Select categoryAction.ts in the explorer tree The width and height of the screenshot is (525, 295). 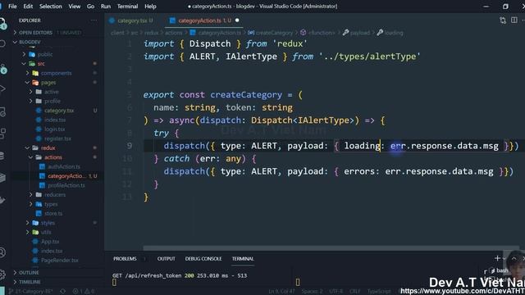(66, 176)
